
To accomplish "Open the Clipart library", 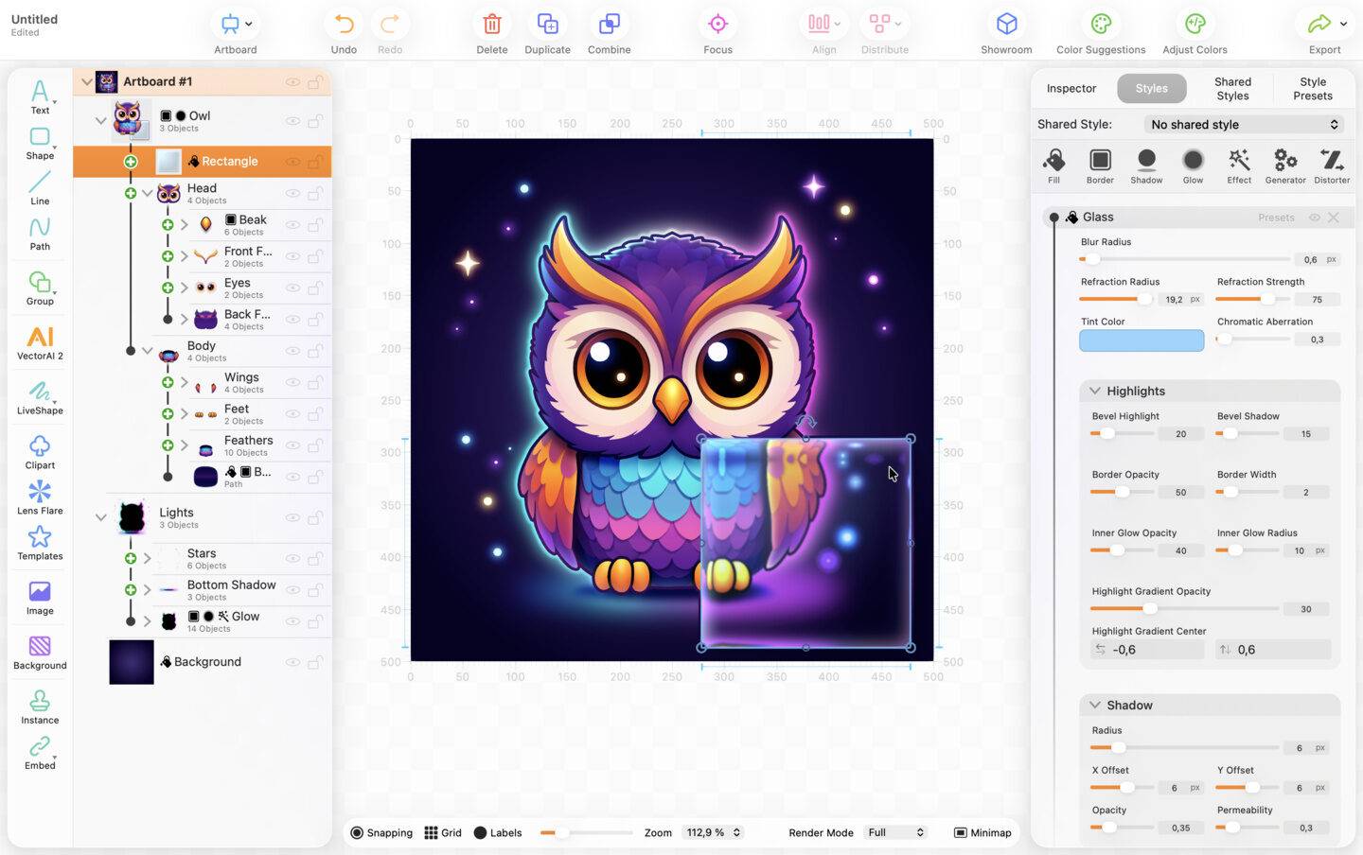I will [40, 452].
